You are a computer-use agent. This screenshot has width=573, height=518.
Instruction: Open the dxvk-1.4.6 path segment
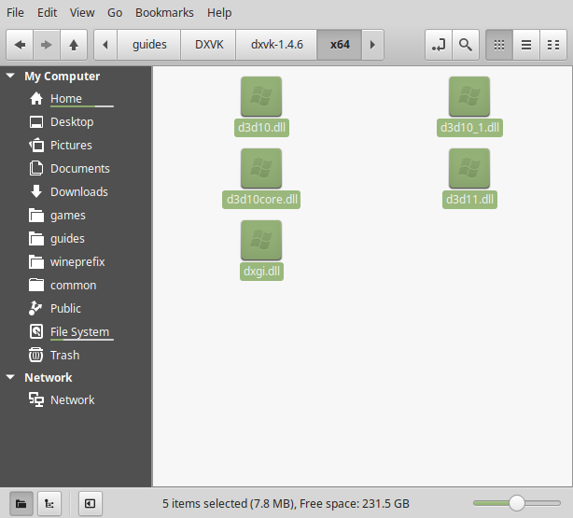[x=276, y=45]
